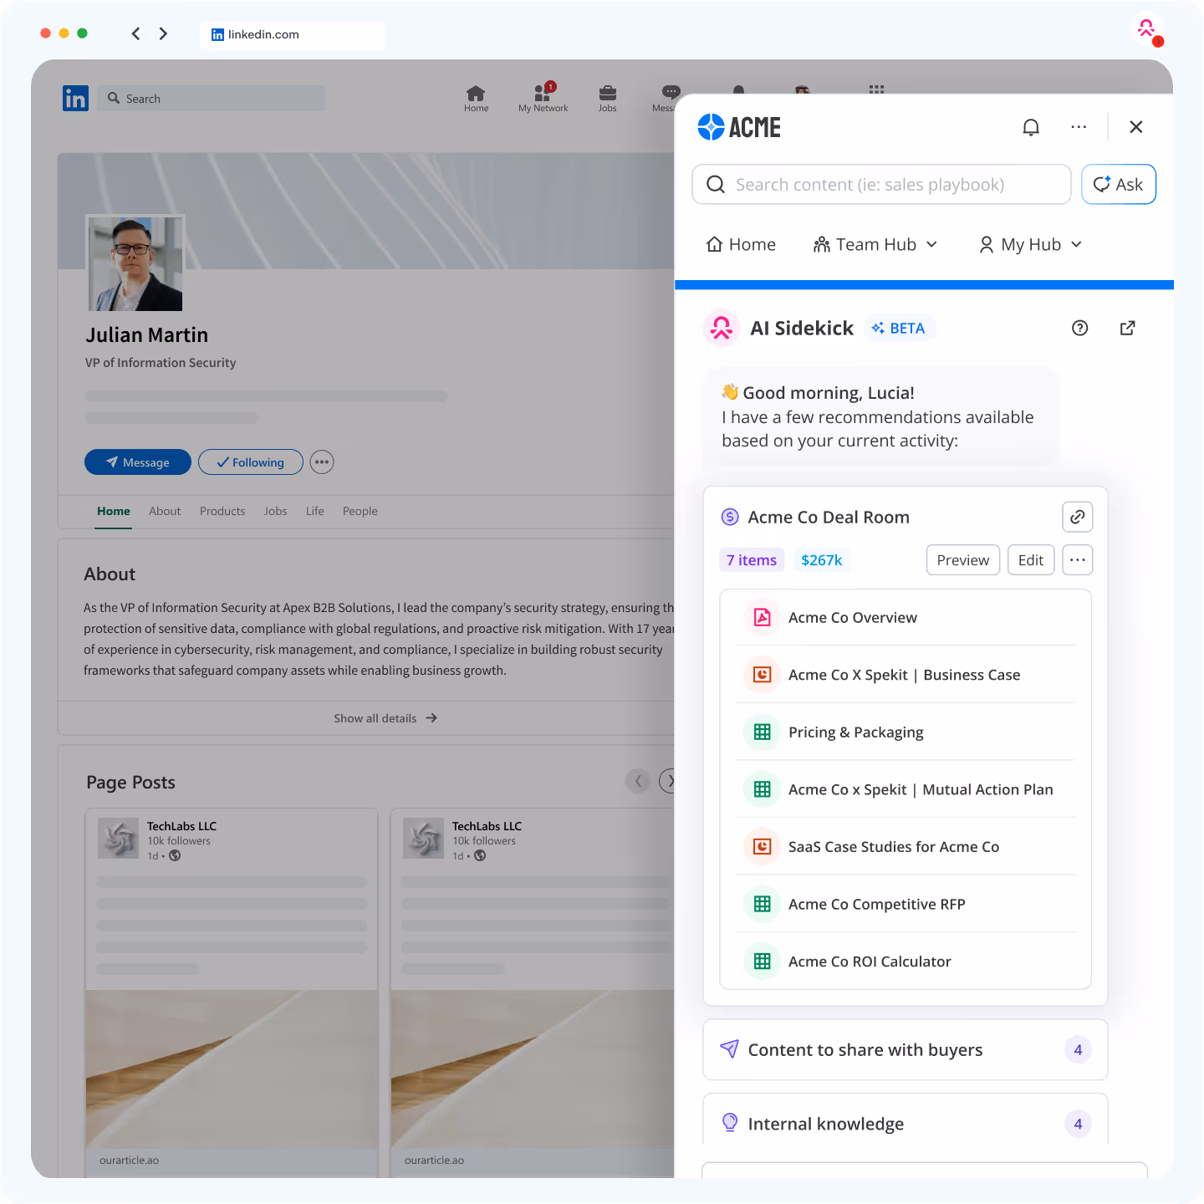This screenshot has width=1204, height=1204.
Task: Click the BETA badge
Action: click(x=899, y=328)
